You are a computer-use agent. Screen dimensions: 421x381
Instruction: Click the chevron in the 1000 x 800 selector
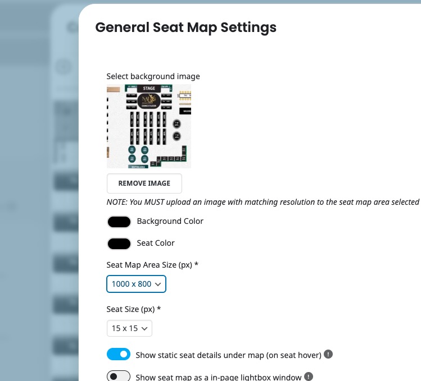158,284
